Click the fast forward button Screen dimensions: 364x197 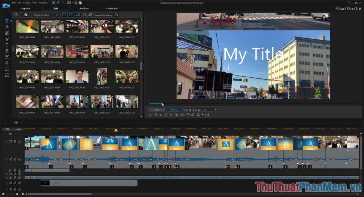click(177, 115)
